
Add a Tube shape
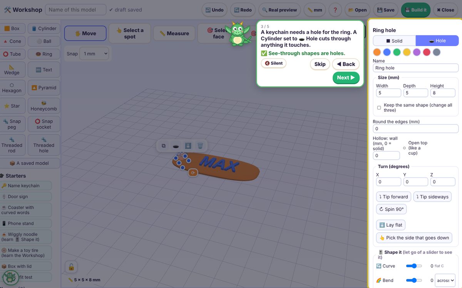pos(13,54)
